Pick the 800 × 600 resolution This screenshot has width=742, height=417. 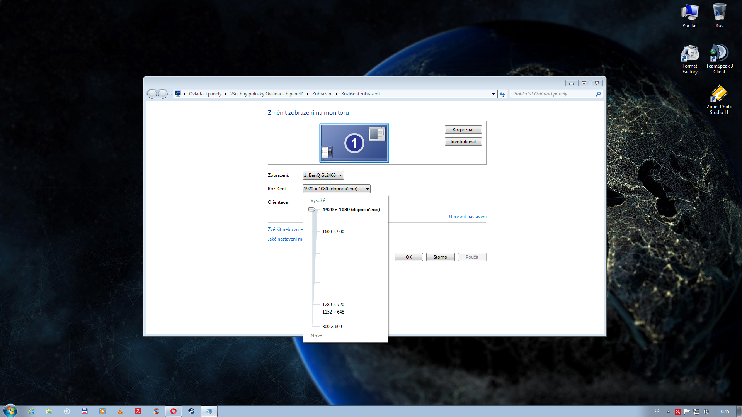(x=332, y=327)
